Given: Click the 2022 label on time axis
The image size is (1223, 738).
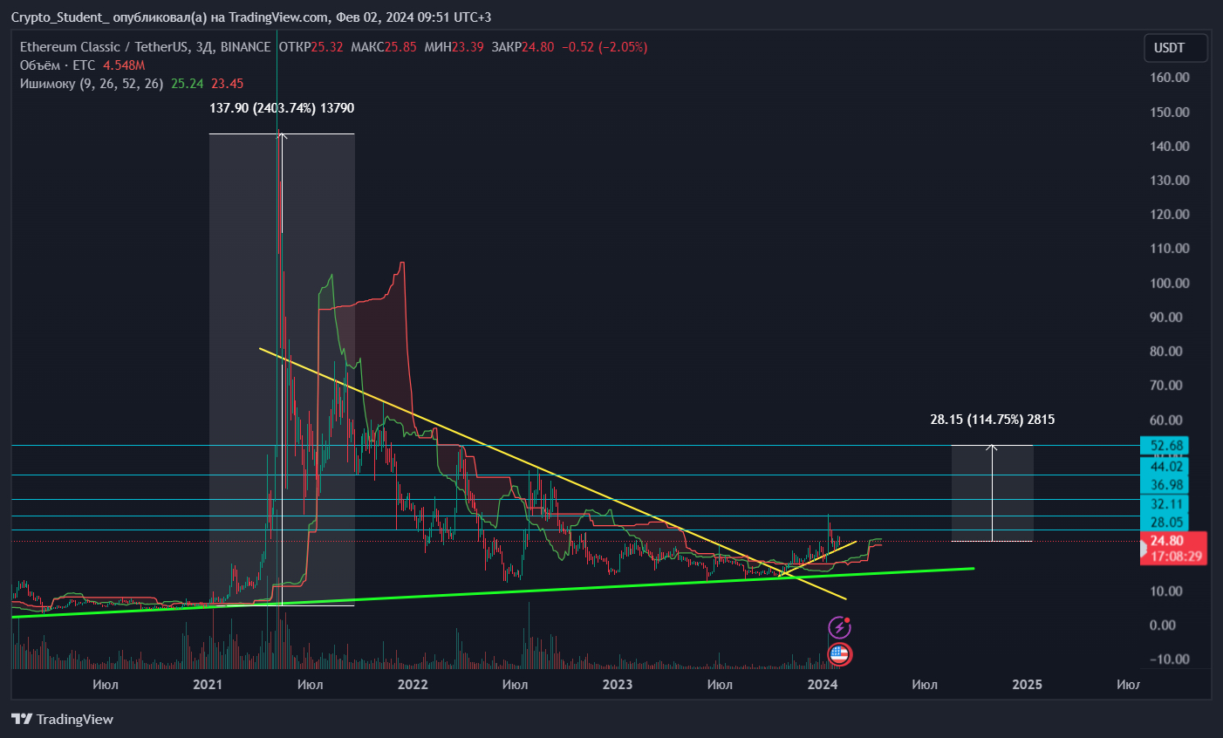Looking at the screenshot, I should 413,684.
